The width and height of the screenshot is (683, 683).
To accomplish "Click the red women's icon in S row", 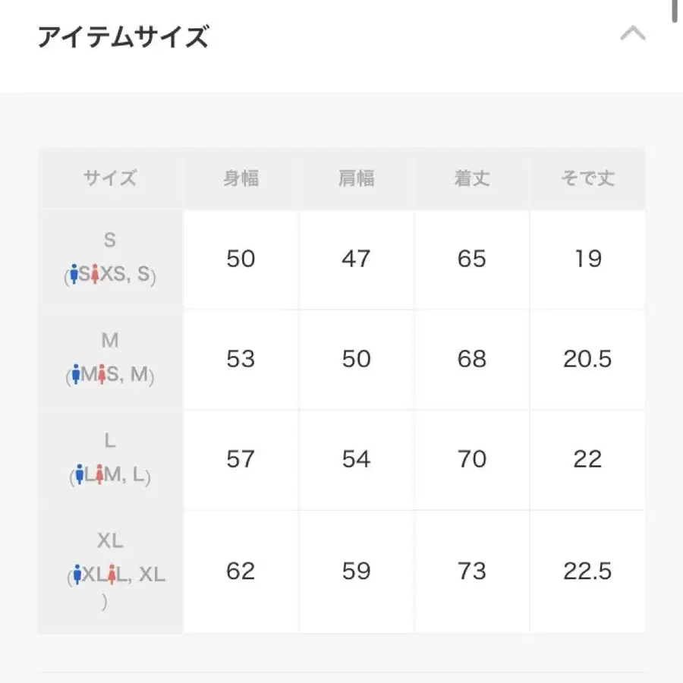I will 95,275.
